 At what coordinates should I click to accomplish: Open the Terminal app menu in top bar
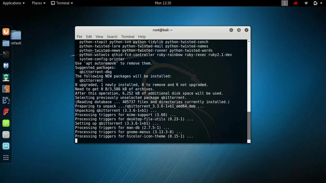point(62,3)
